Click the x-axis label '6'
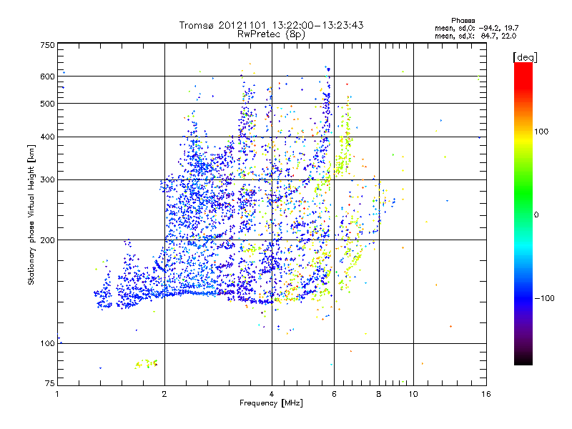The image size is (572, 429). click(334, 394)
